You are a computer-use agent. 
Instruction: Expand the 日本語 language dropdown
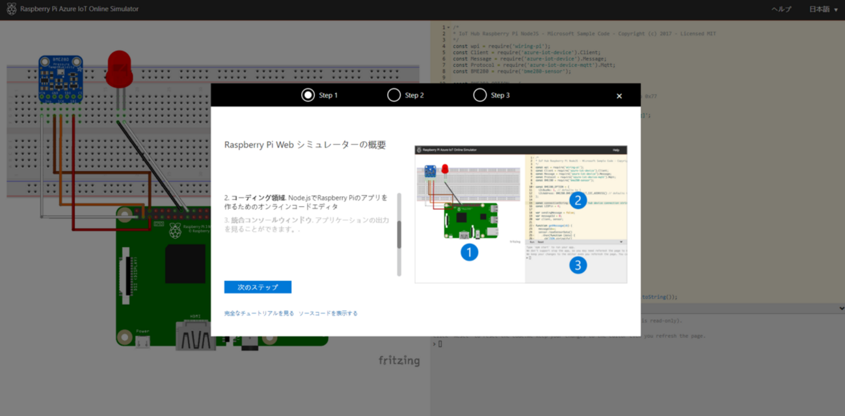[824, 9]
